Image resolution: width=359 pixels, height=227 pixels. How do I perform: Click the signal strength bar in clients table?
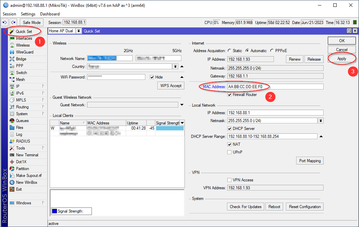170,128
